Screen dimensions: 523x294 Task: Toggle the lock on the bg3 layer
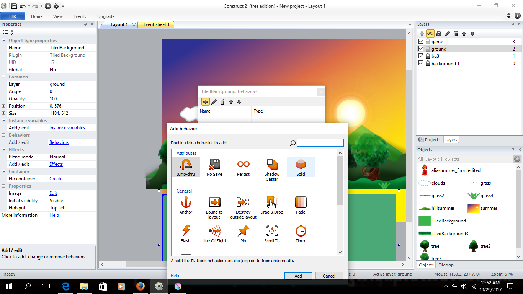tap(428, 56)
